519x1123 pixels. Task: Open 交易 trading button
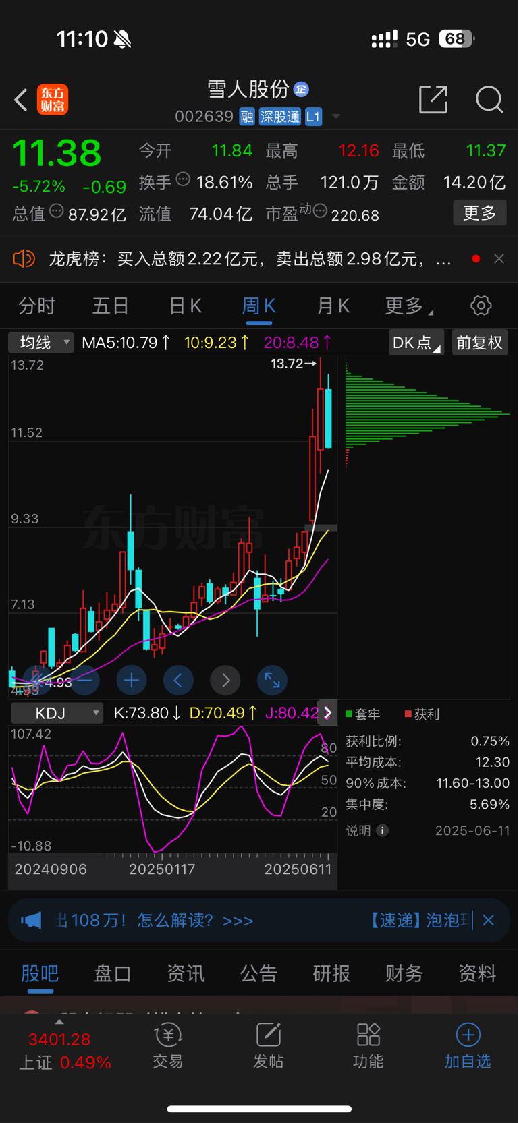(x=168, y=1046)
